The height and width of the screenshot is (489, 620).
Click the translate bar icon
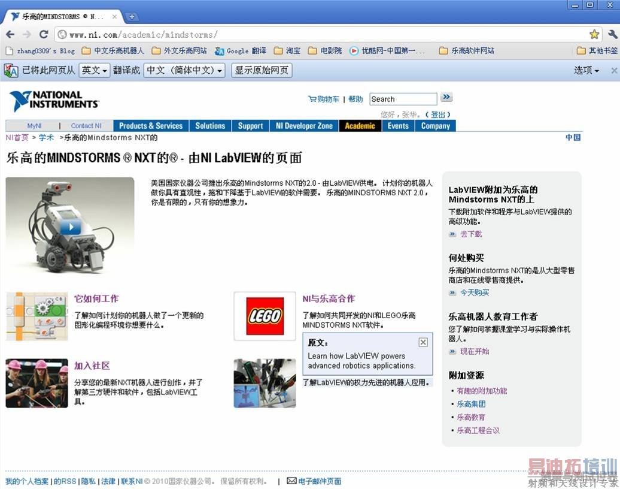11,71
